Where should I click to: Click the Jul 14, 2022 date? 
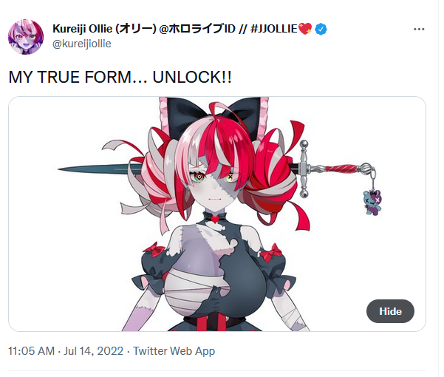click(93, 351)
